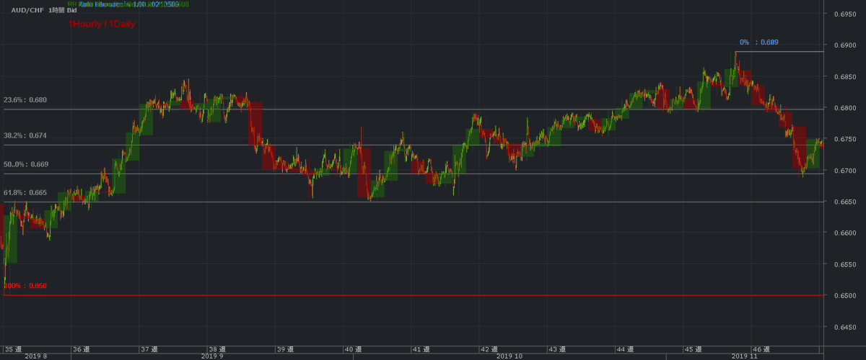This screenshot has height=360, width=866.
Task: Click 0.6600 on the price axis
Action: click(x=844, y=233)
